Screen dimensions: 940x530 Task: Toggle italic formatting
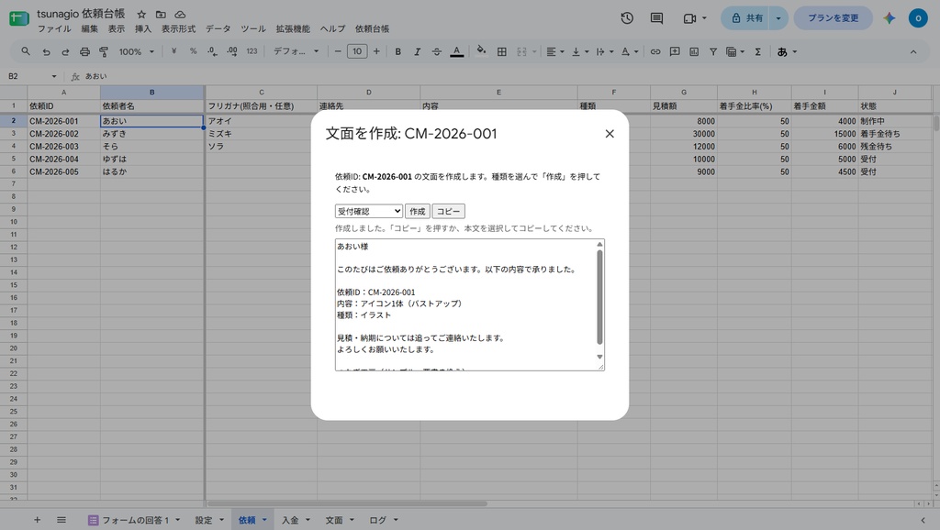coord(418,52)
